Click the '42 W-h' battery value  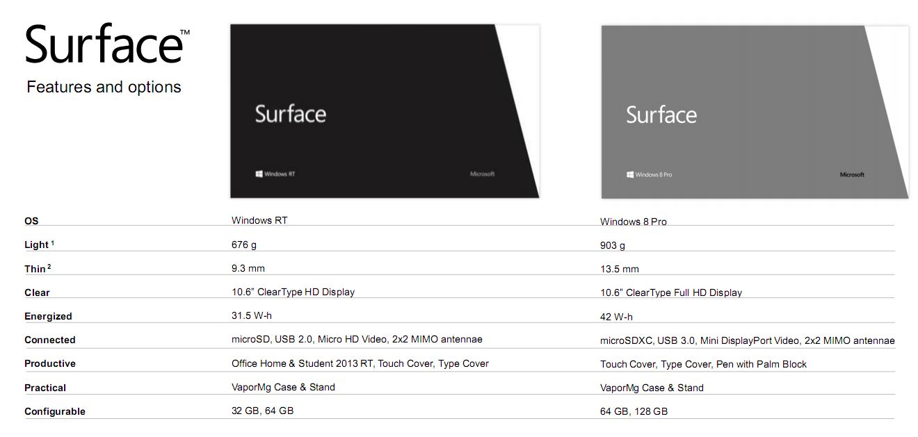(616, 317)
